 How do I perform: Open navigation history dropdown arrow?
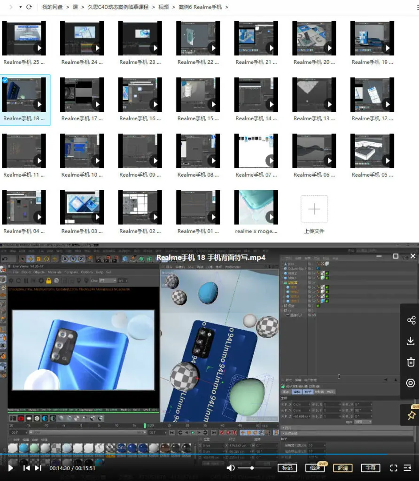coord(20,7)
